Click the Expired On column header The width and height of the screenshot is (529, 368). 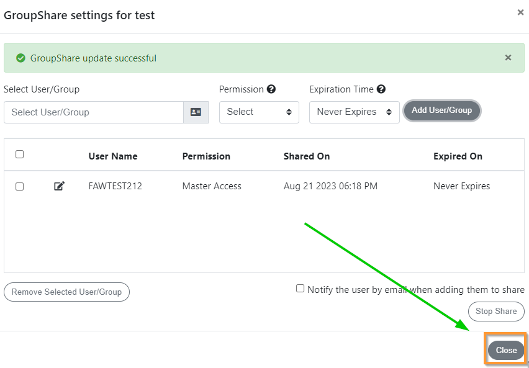[x=458, y=156]
